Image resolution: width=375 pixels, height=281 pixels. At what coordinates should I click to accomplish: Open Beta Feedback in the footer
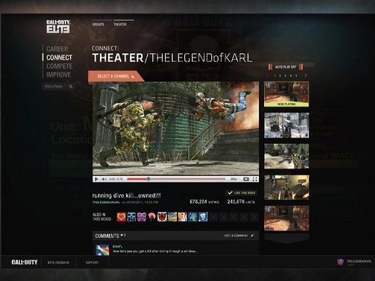pyautogui.click(x=58, y=262)
